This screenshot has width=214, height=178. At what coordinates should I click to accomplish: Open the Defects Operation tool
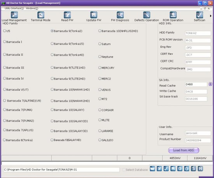147,16
